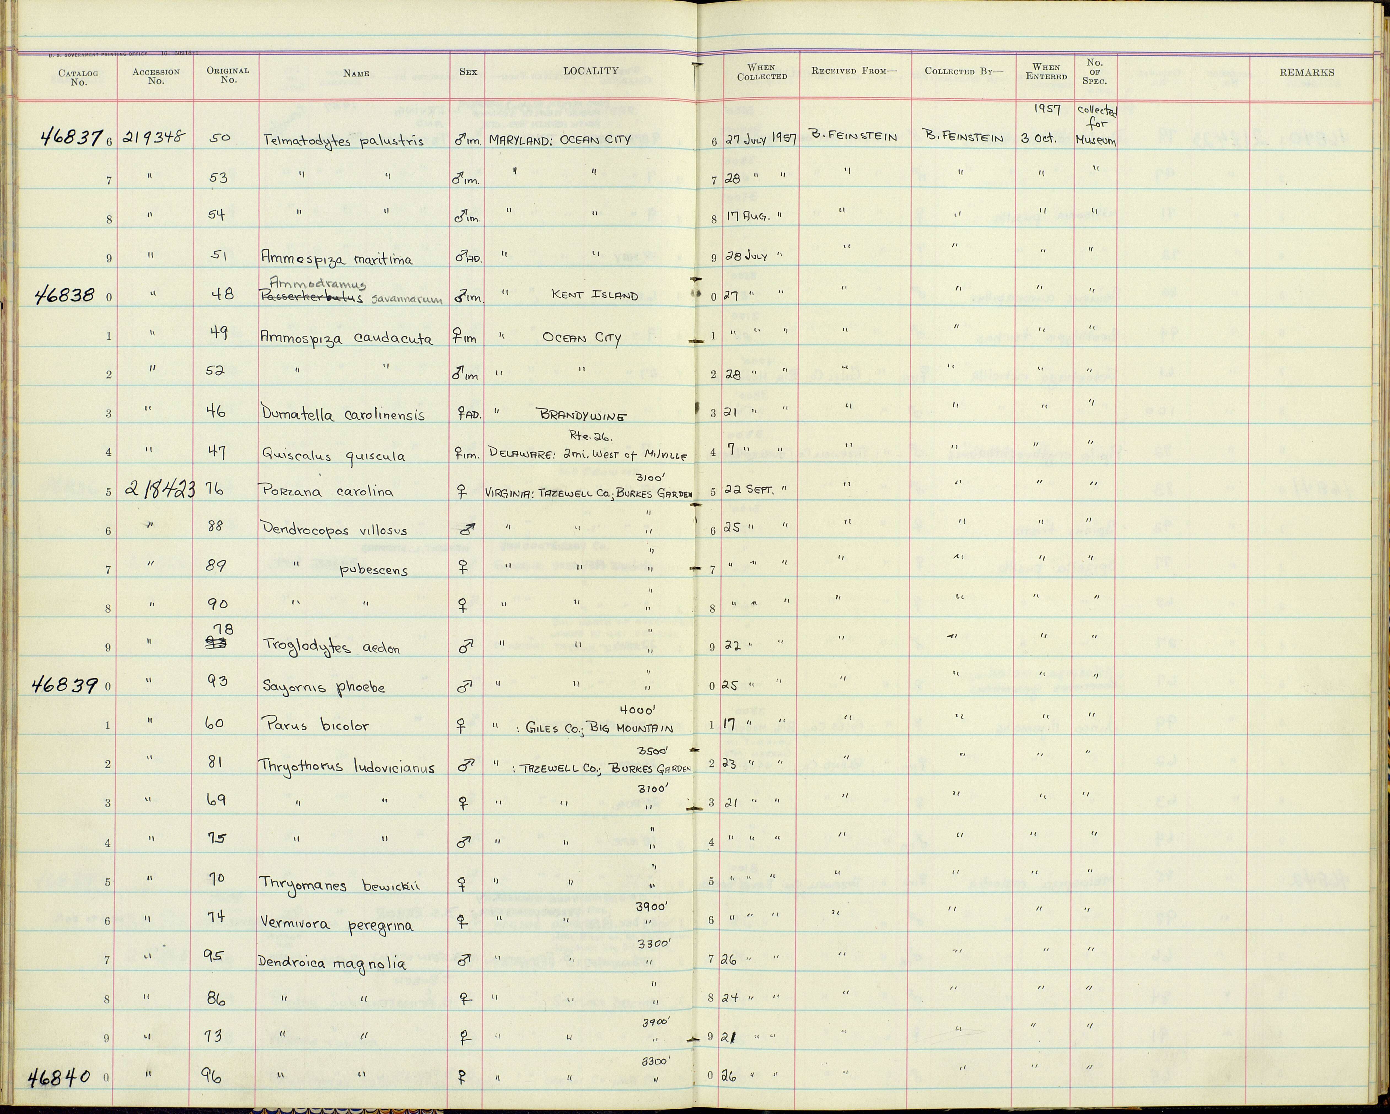Click locality 'DELAWARE: 2mi. West of Milville'

[x=588, y=454]
